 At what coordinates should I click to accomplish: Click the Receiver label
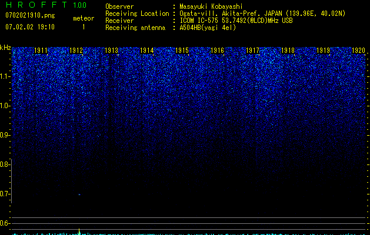(119, 21)
